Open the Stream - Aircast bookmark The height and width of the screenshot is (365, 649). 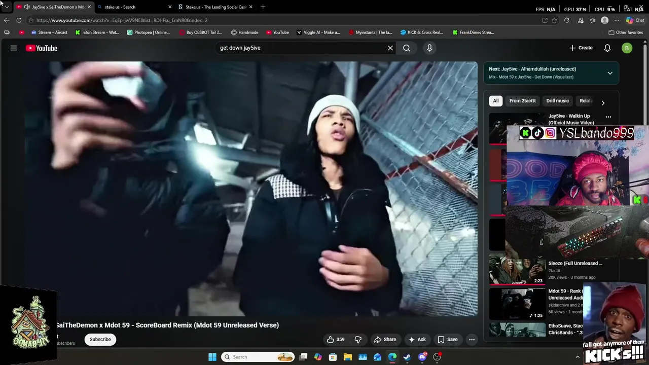tap(49, 32)
